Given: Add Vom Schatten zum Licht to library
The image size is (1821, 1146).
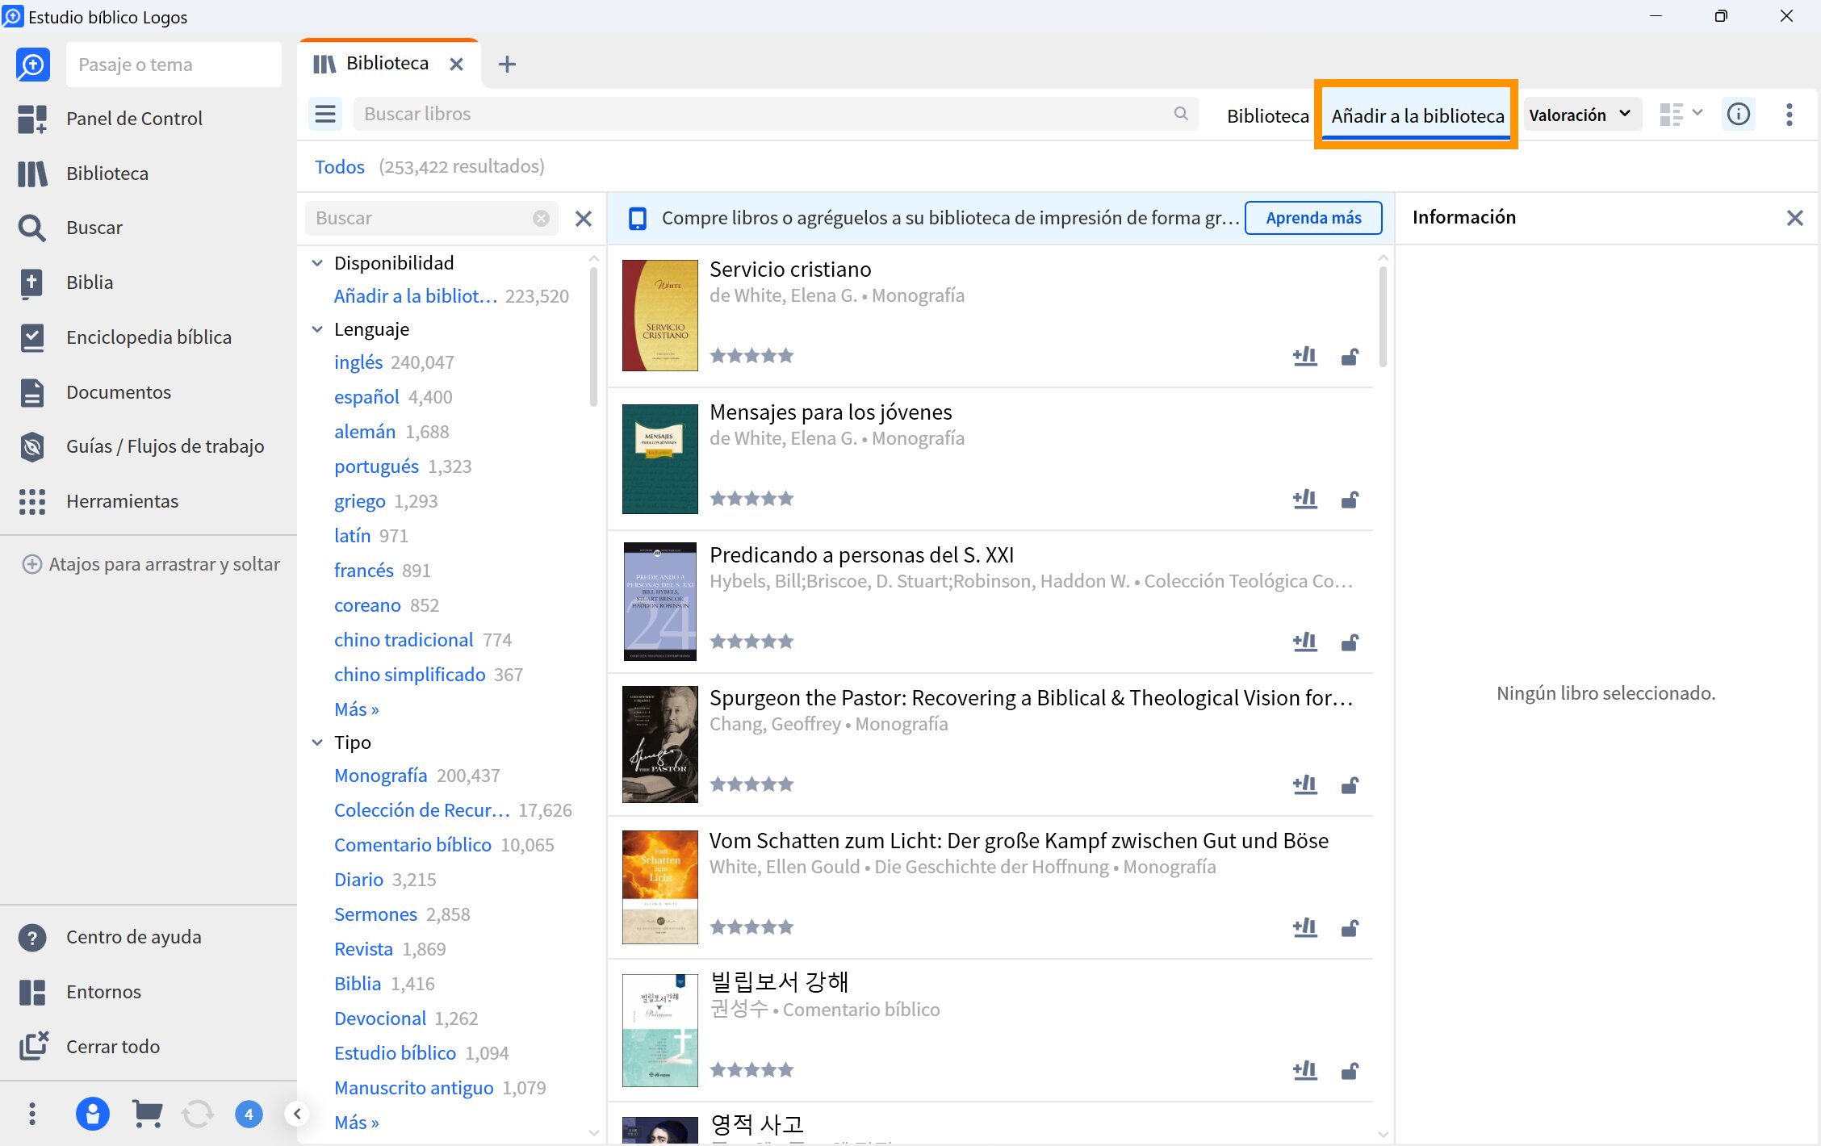Looking at the screenshot, I should point(1304,927).
